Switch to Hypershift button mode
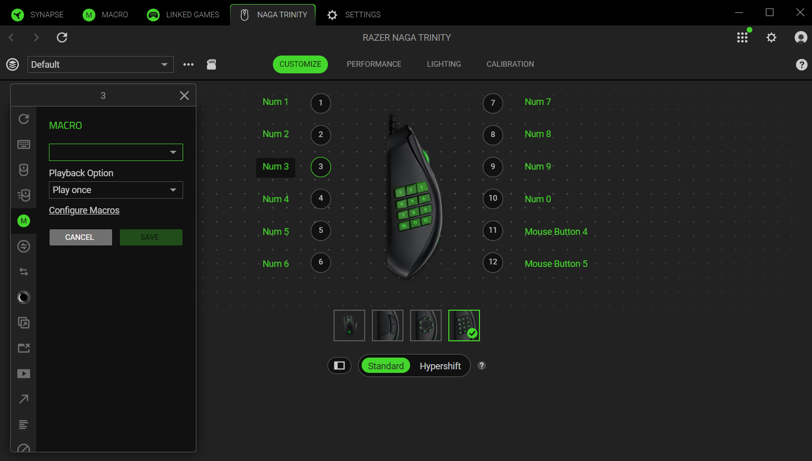The image size is (812, 461). point(440,366)
